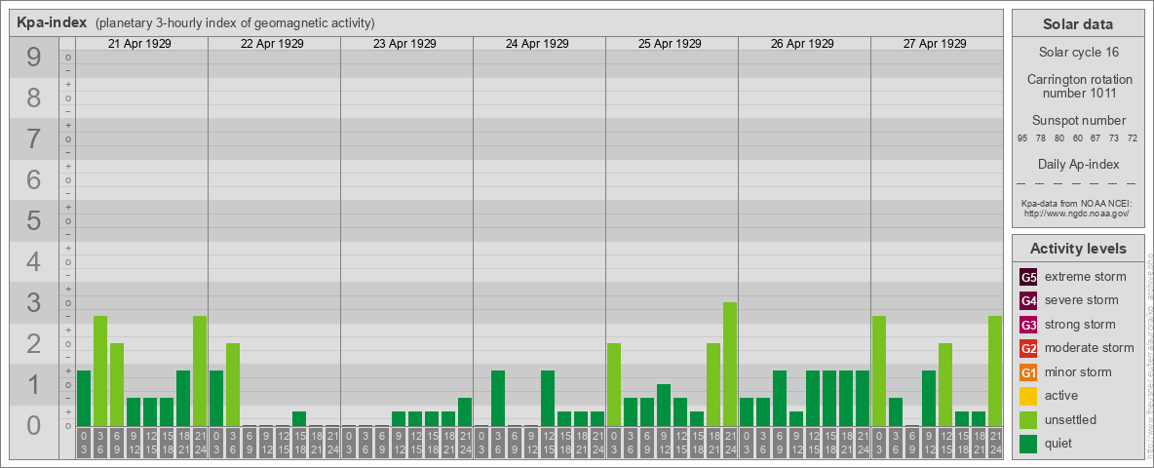The height and width of the screenshot is (468, 1154).
Task: Open the ngdc.noaa.gov data source link
Action: tap(1077, 213)
